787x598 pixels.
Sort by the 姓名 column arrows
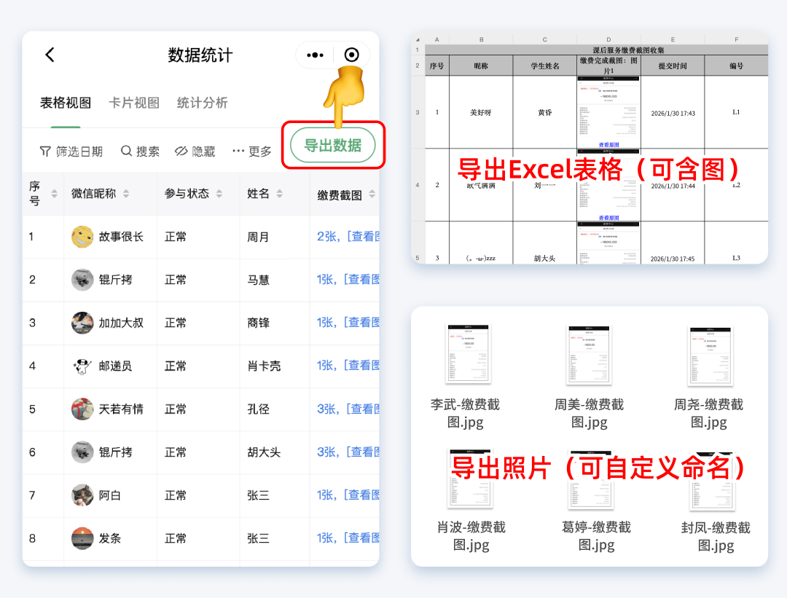point(280,194)
